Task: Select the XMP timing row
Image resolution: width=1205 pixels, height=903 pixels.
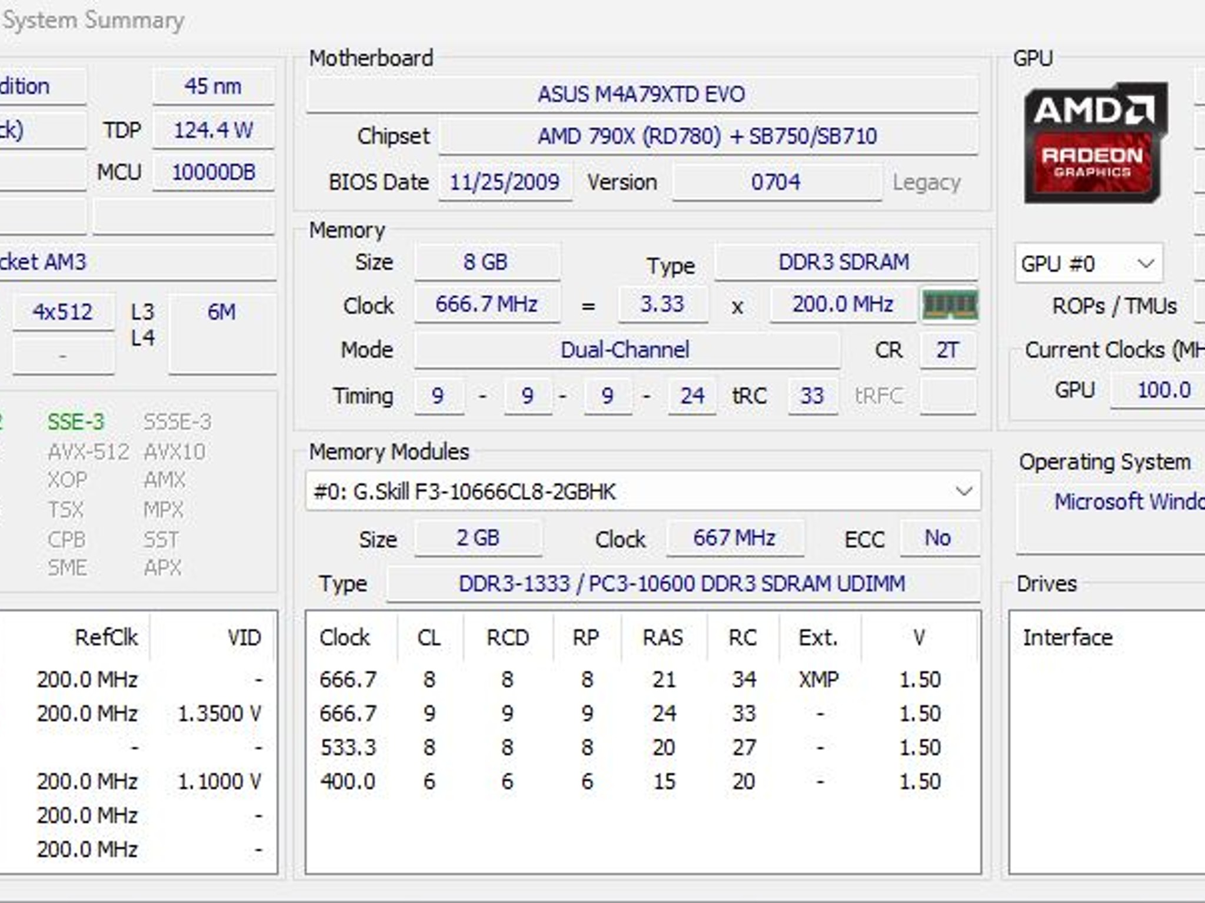Action: 643,680
